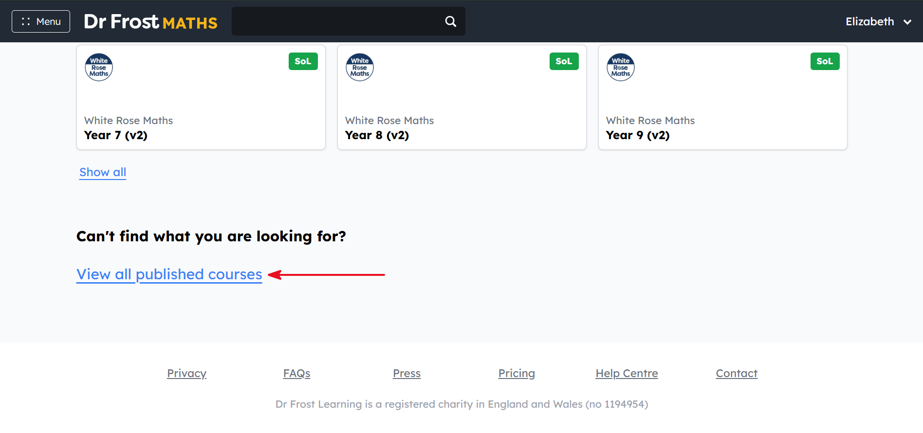Screen dimensions: 923x433
Task: Click "Can't find what you are looking for?" heading
Action: pos(211,236)
